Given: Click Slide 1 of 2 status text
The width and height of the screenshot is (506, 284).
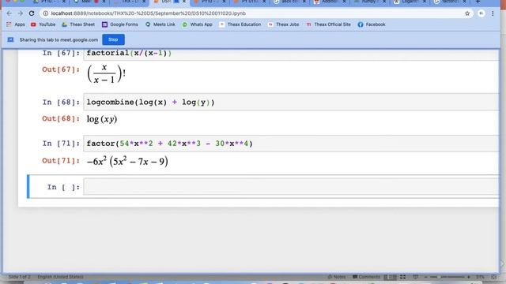Looking at the screenshot, I should pos(19,277).
